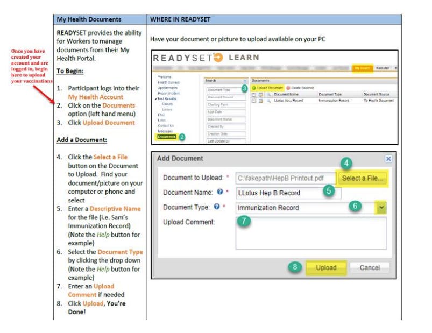Click the red Delete Selected icon

288,88
